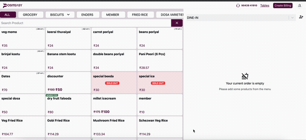Image resolution: width=306 pixels, height=140 pixels.
Task: Click the sold out special beeda card
Action: coord(114,83)
